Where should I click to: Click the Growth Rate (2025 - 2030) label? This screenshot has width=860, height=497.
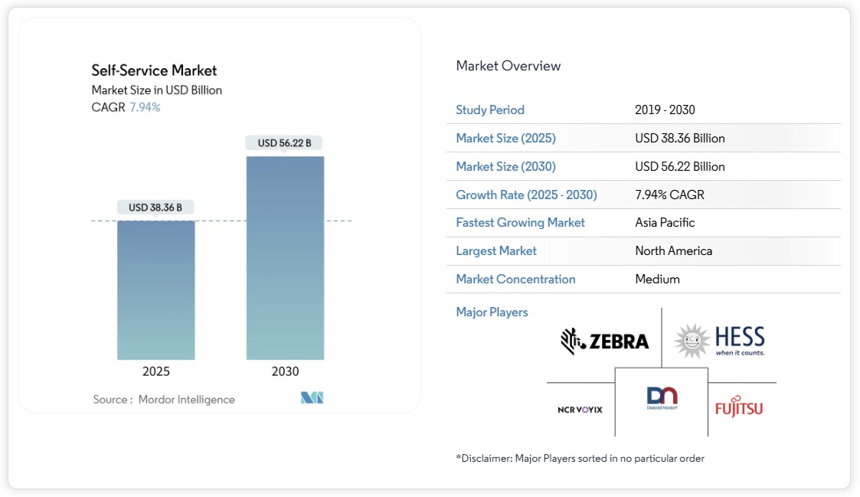pos(527,195)
